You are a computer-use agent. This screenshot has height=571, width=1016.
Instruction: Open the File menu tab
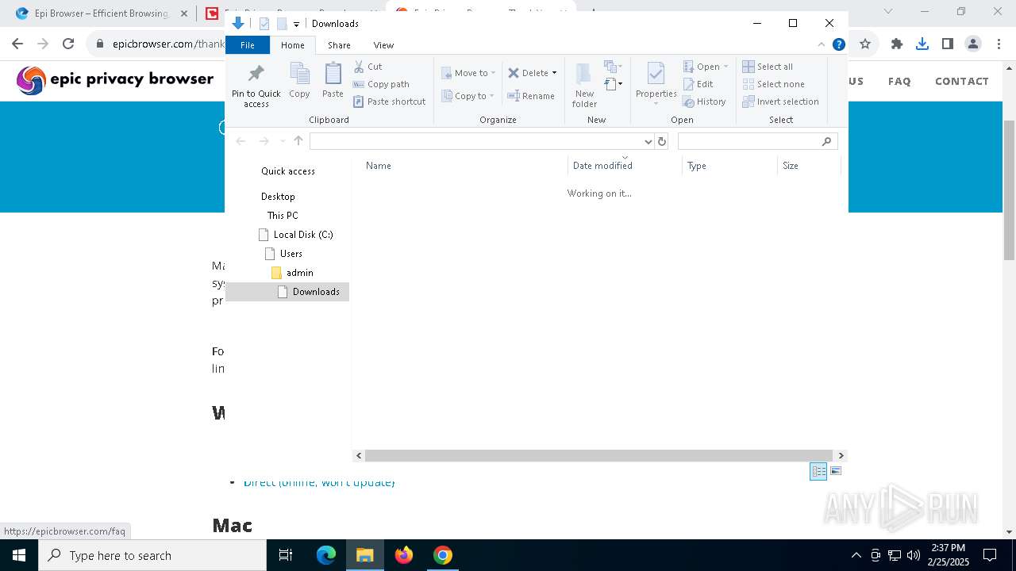tap(248, 45)
